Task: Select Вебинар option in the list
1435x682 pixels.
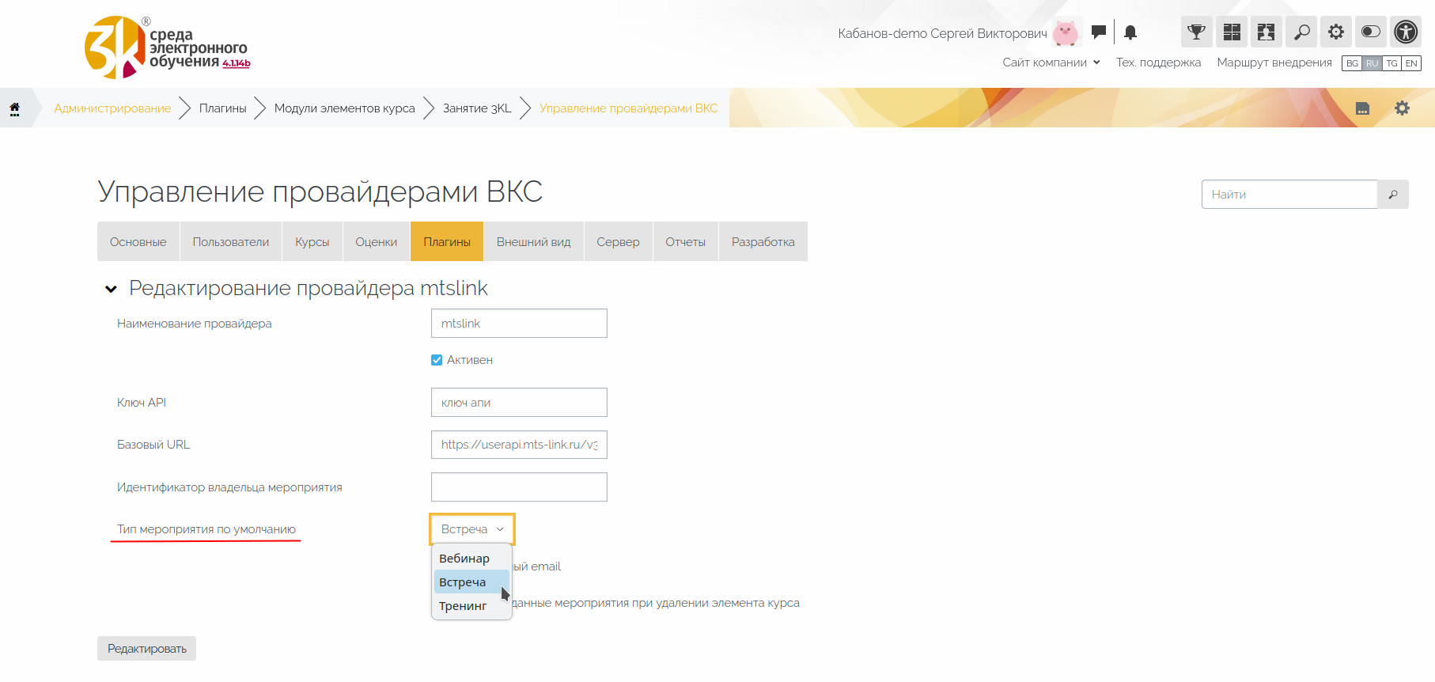Action: click(x=464, y=559)
